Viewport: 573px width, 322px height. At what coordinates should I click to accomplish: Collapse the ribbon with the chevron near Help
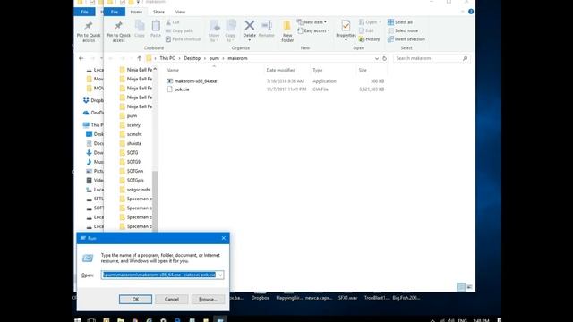point(463,12)
